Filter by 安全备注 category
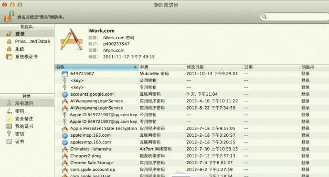This screenshot has width=329, height=177. click(x=27, y=119)
